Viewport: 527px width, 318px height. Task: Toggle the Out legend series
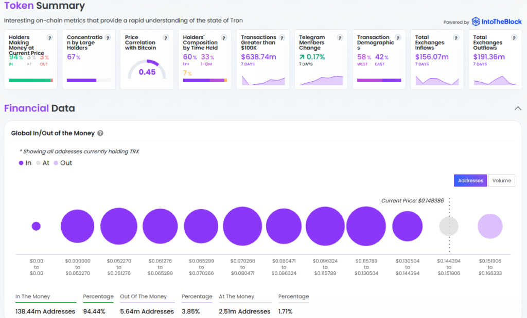63,163
